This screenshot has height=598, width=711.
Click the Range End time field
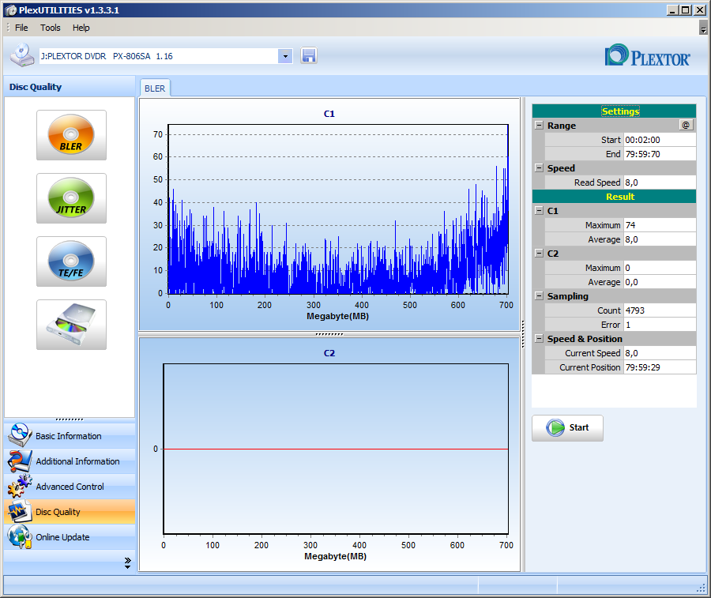pyautogui.click(x=660, y=154)
